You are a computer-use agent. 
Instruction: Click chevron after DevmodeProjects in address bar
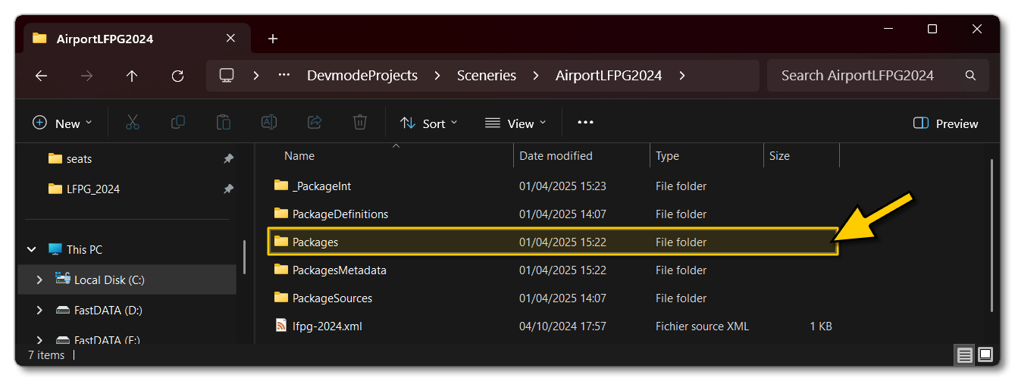click(437, 76)
